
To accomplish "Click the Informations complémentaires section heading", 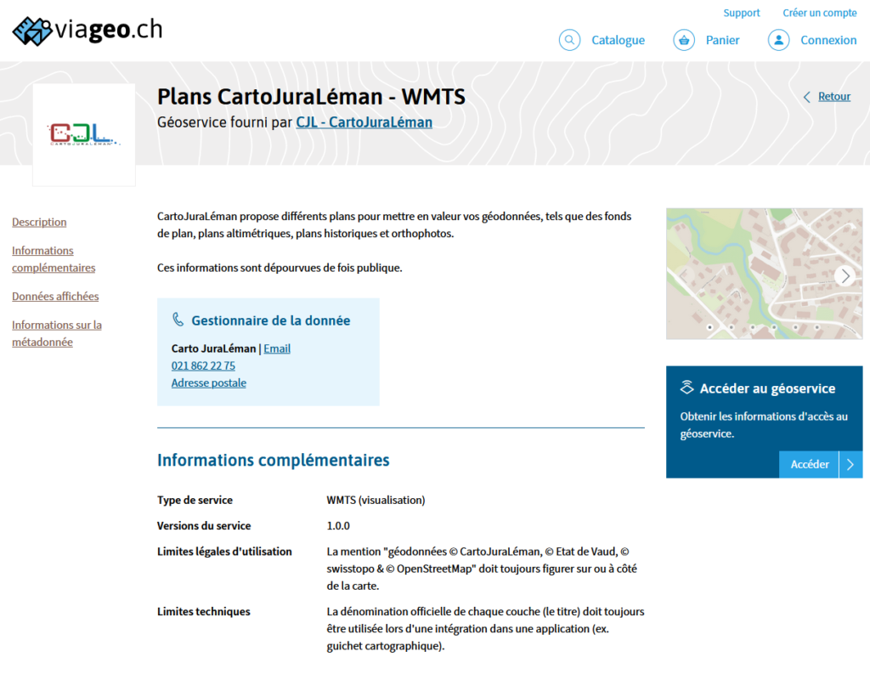I will click(273, 461).
